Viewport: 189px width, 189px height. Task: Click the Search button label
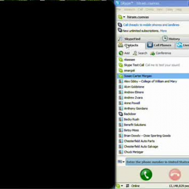[143, 53]
